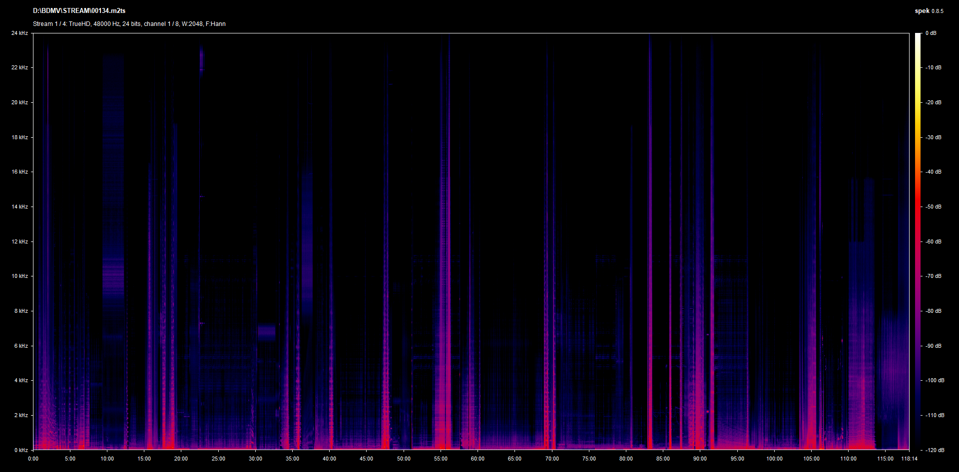
Task: Click the 60:00 time axis marker
Action: click(x=478, y=459)
